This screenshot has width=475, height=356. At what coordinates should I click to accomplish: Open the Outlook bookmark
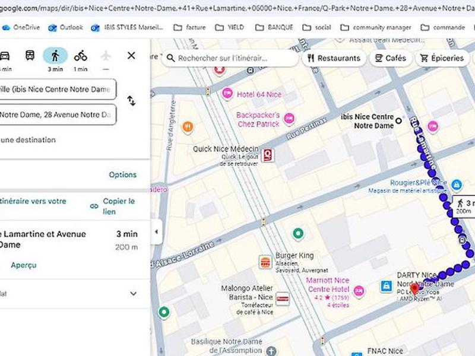65,27
